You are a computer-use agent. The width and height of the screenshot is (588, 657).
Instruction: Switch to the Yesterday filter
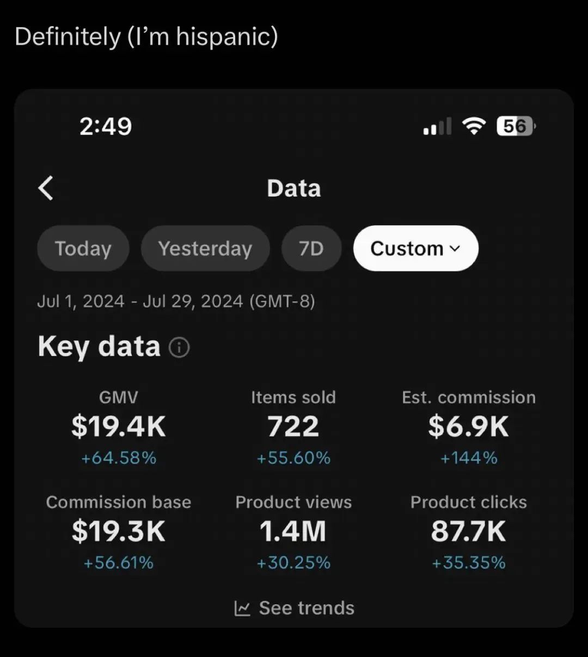point(205,249)
